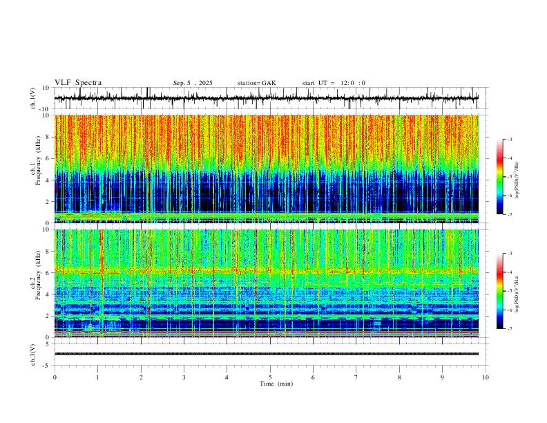Screen dimensions: 547x423
Task: Click the "-3" tick on ch.2 colorbar
Action: click(x=509, y=254)
